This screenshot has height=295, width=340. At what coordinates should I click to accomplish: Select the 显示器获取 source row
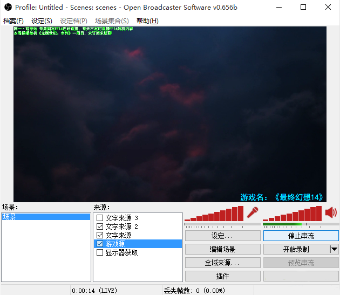pyautogui.click(x=138, y=252)
